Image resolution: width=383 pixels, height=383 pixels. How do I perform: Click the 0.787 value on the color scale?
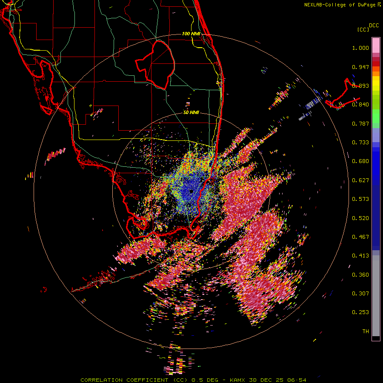360,123
